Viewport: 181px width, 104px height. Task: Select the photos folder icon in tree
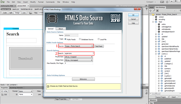tap(153, 15)
